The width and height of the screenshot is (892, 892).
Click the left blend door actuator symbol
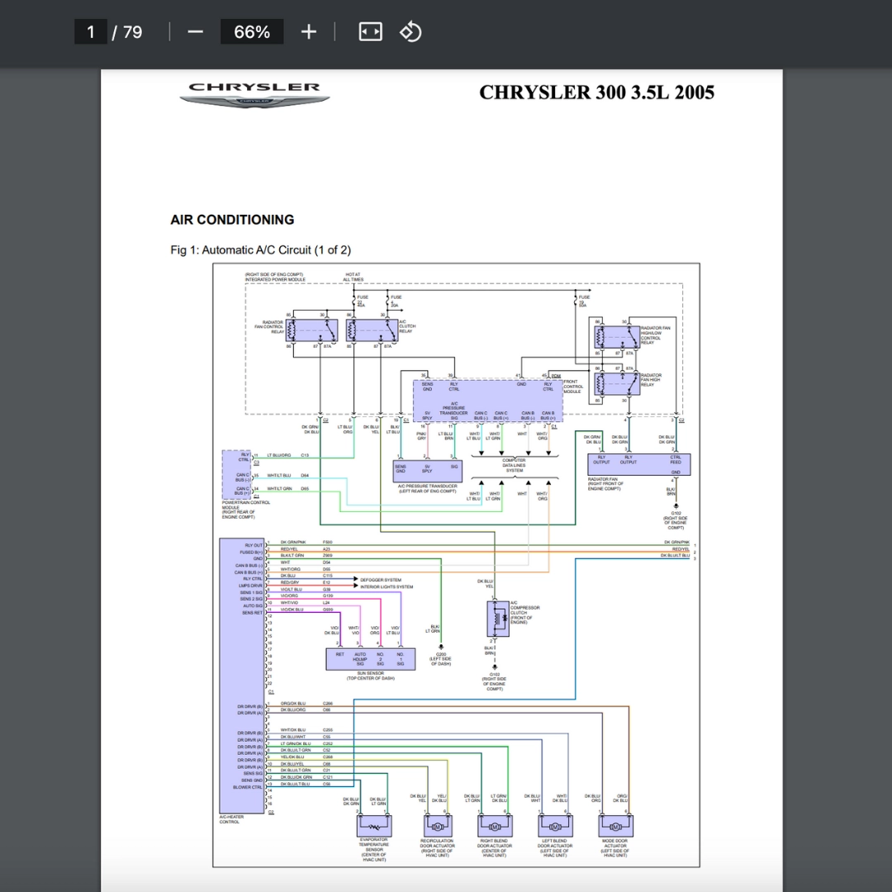point(554,826)
